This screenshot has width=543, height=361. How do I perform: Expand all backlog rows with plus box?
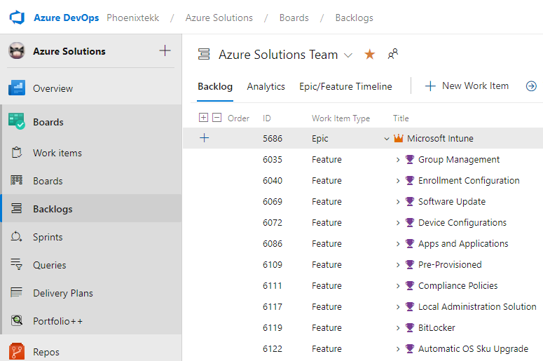(x=203, y=118)
